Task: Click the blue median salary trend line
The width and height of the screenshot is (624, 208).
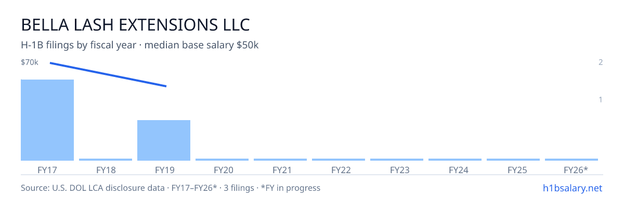Action: click(108, 74)
